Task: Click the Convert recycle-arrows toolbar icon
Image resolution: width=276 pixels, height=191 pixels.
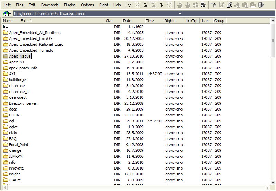Action: tap(195, 5)
